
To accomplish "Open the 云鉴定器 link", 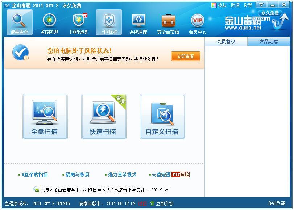I will coord(161,175).
